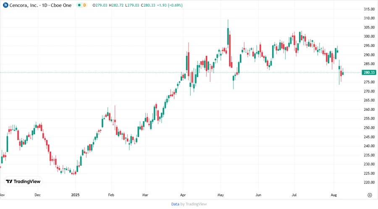Screen dimensions: 378x209
Task: Click the 305.00 price axis label
Action: point(369,27)
